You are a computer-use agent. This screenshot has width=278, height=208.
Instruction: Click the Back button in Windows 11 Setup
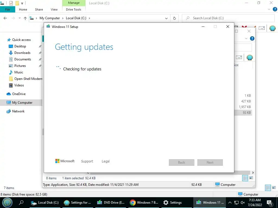click(182, 162)
